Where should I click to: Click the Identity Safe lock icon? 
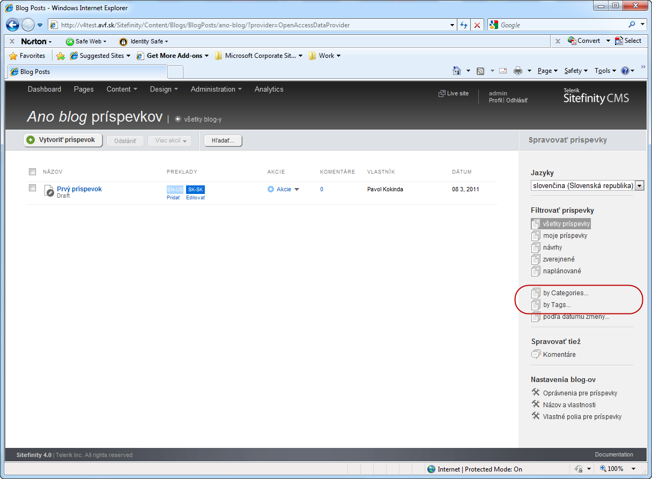123,41
